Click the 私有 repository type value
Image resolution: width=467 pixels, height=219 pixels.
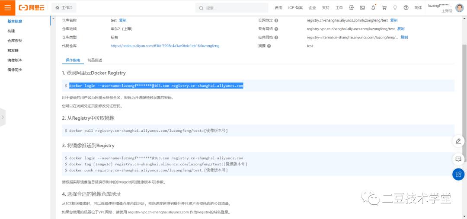[114, 37]
